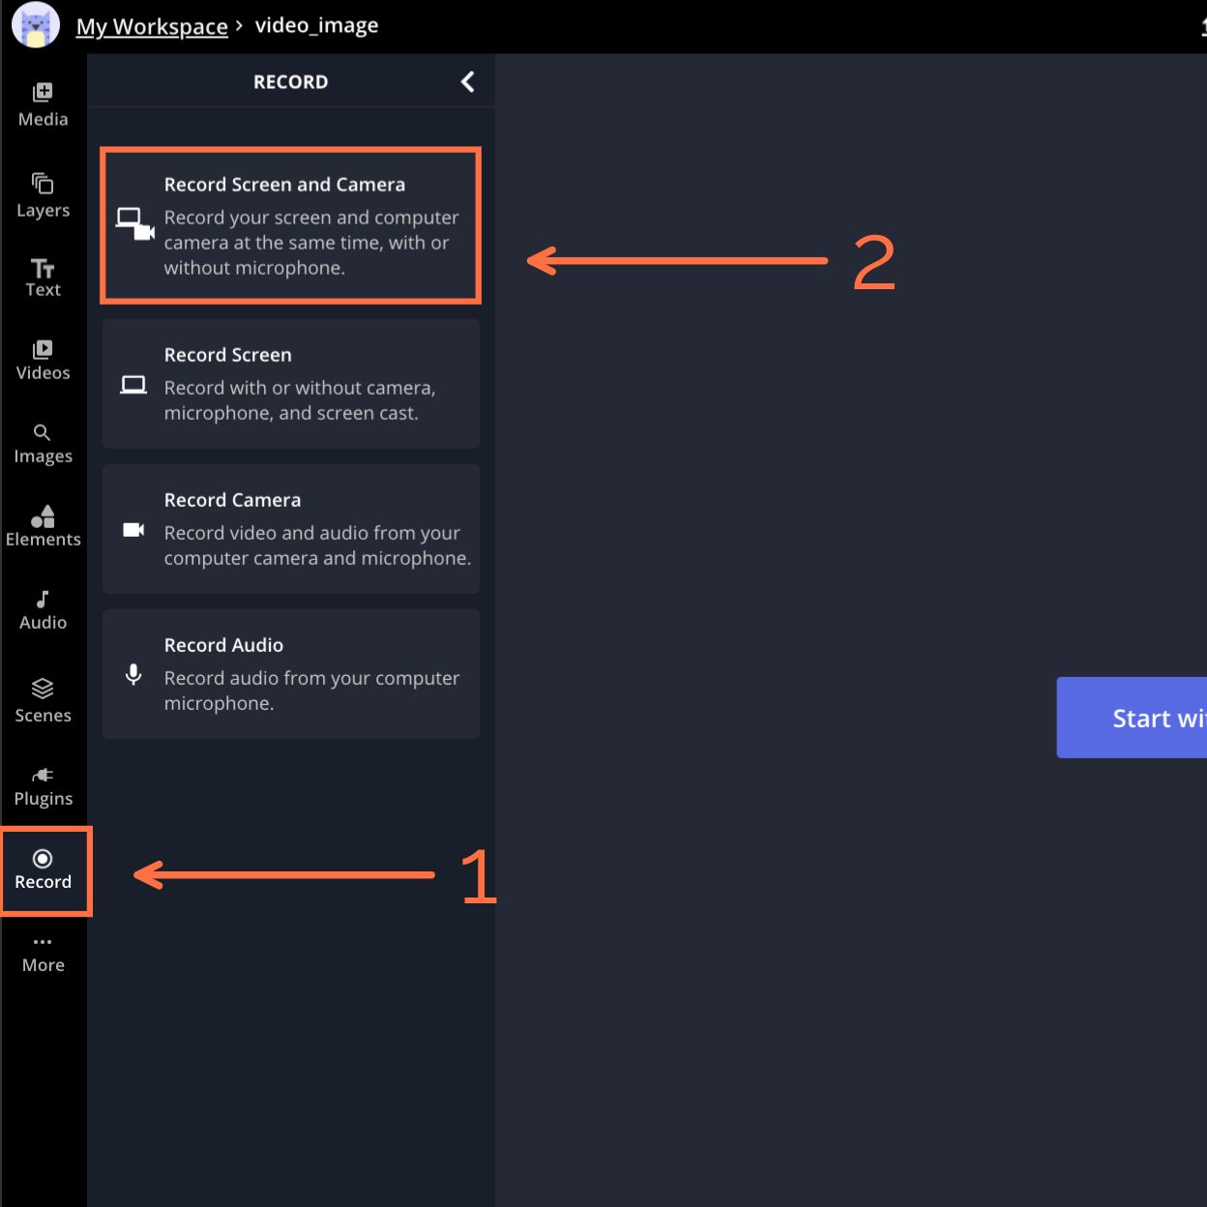1207x1207 pixels.
Task: Open the Layers panel
Action: 44,195
